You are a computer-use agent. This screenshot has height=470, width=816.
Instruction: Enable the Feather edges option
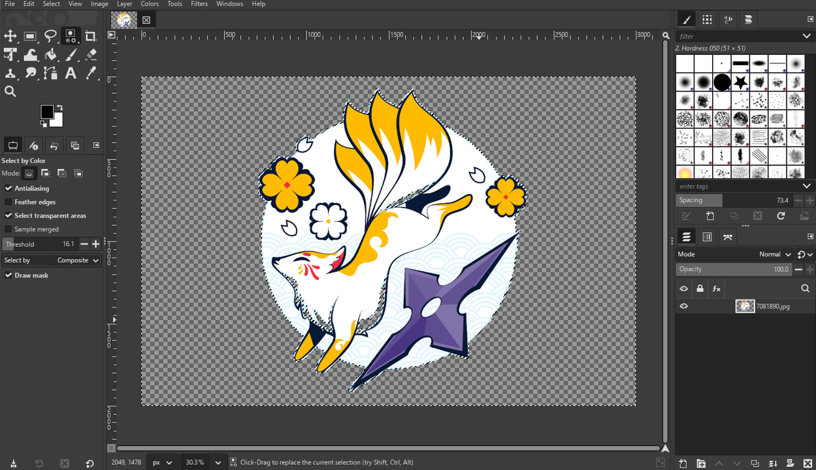[8, 202]
